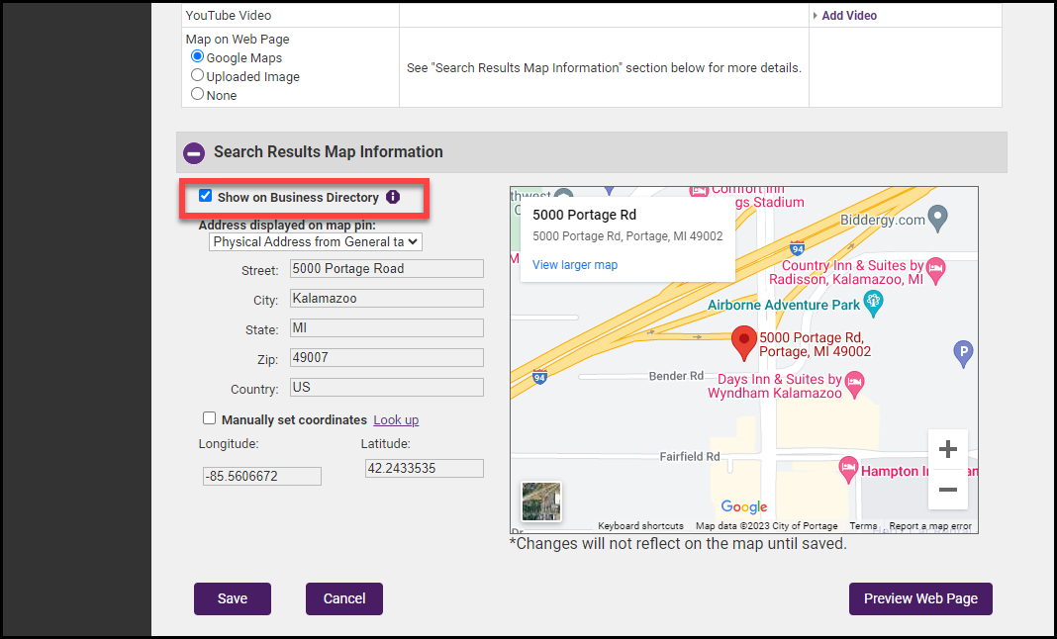Enable Manually set coordinates checkbox
Image resolution: width=1057 pixels, height=639 pixels.
click(209, 418)
